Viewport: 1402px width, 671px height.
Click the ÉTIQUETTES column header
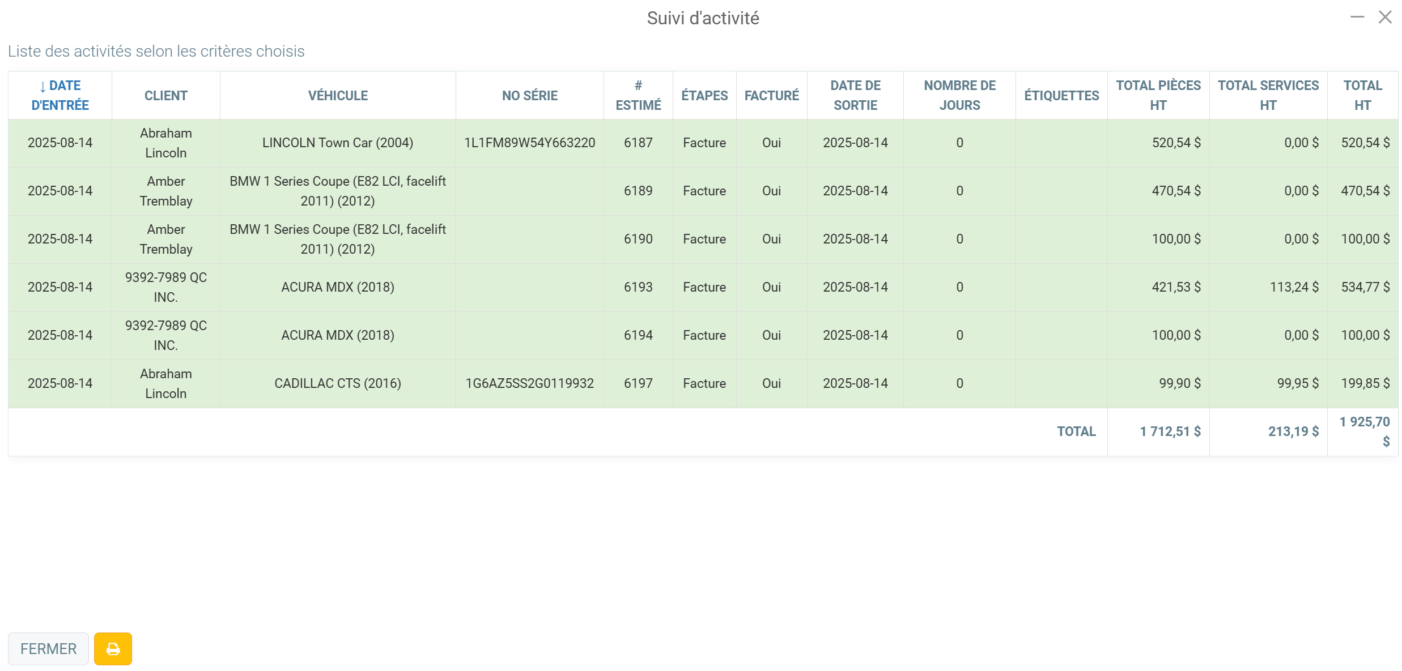[1061, 95]
